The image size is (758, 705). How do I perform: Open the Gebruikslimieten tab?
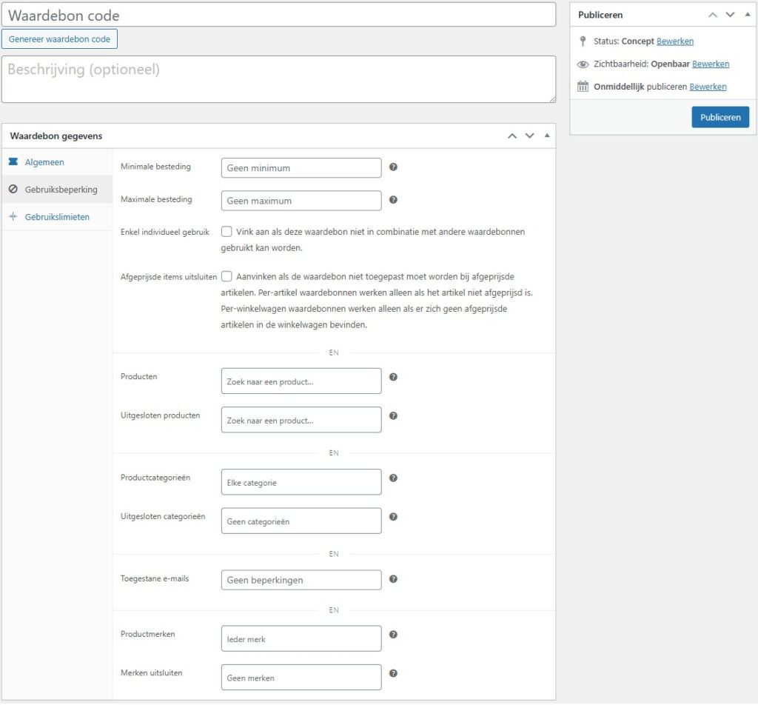(x=57, y=217)
